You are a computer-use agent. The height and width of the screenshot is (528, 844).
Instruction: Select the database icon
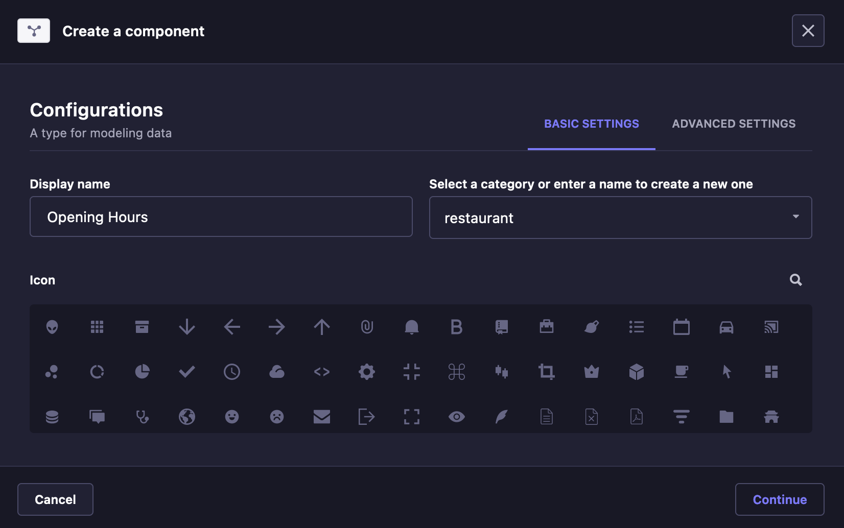[53, 416]
